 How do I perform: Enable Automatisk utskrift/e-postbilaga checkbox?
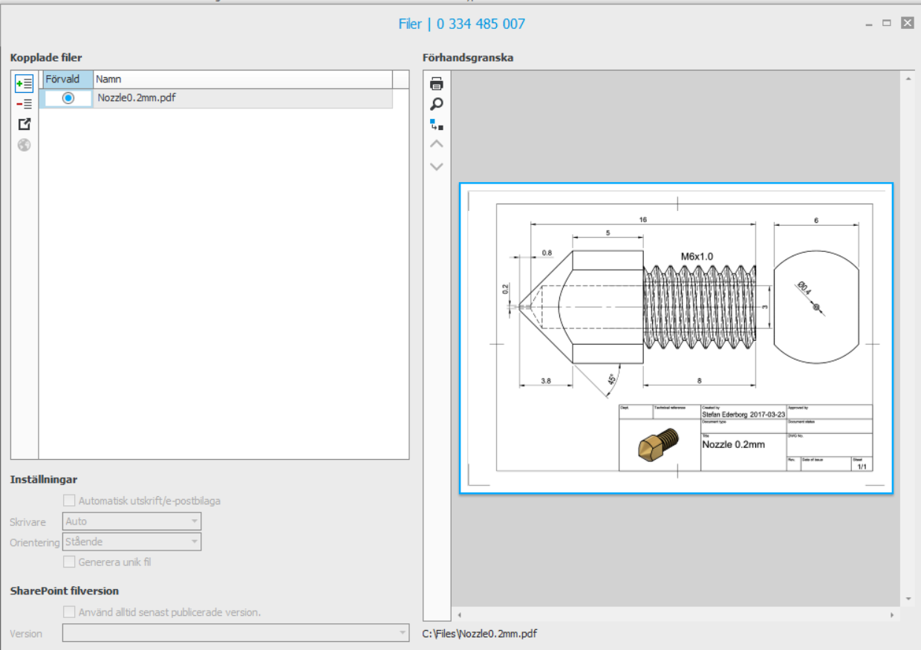pos(70,501)
